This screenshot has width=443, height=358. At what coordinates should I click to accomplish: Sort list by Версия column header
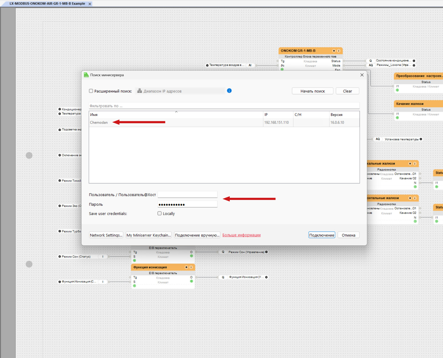pyautogui.click(x=336, y=115)
